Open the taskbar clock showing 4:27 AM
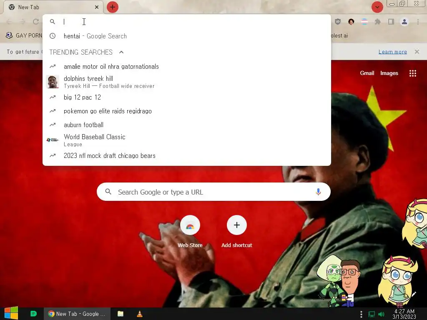This screenshot has width=427, height=320. tap(404, 314)
